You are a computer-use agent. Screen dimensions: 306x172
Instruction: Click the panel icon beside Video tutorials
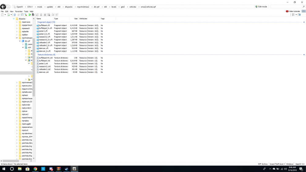pyautogui.click(x=304, y=11)
